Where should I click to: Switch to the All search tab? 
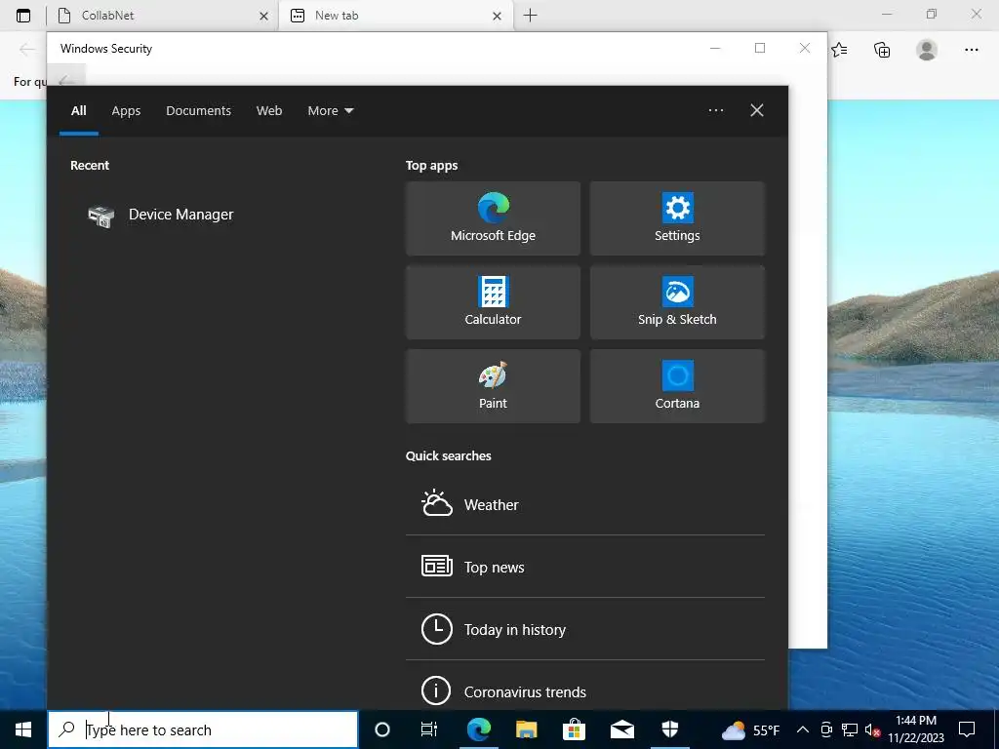pyautogui.click(x=78, y=111)
